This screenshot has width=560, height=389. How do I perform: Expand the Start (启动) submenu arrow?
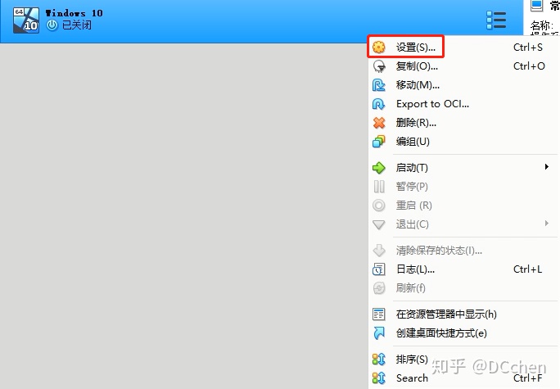click(x=546, y=167)
